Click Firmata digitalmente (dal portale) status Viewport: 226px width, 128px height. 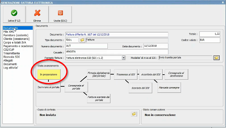99,74
